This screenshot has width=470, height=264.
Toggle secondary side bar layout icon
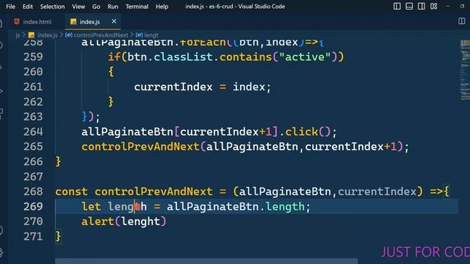coord(421,6)
